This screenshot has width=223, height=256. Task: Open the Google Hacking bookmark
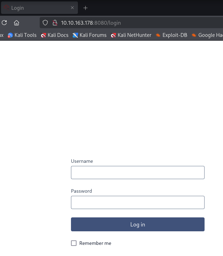point(207,35)
